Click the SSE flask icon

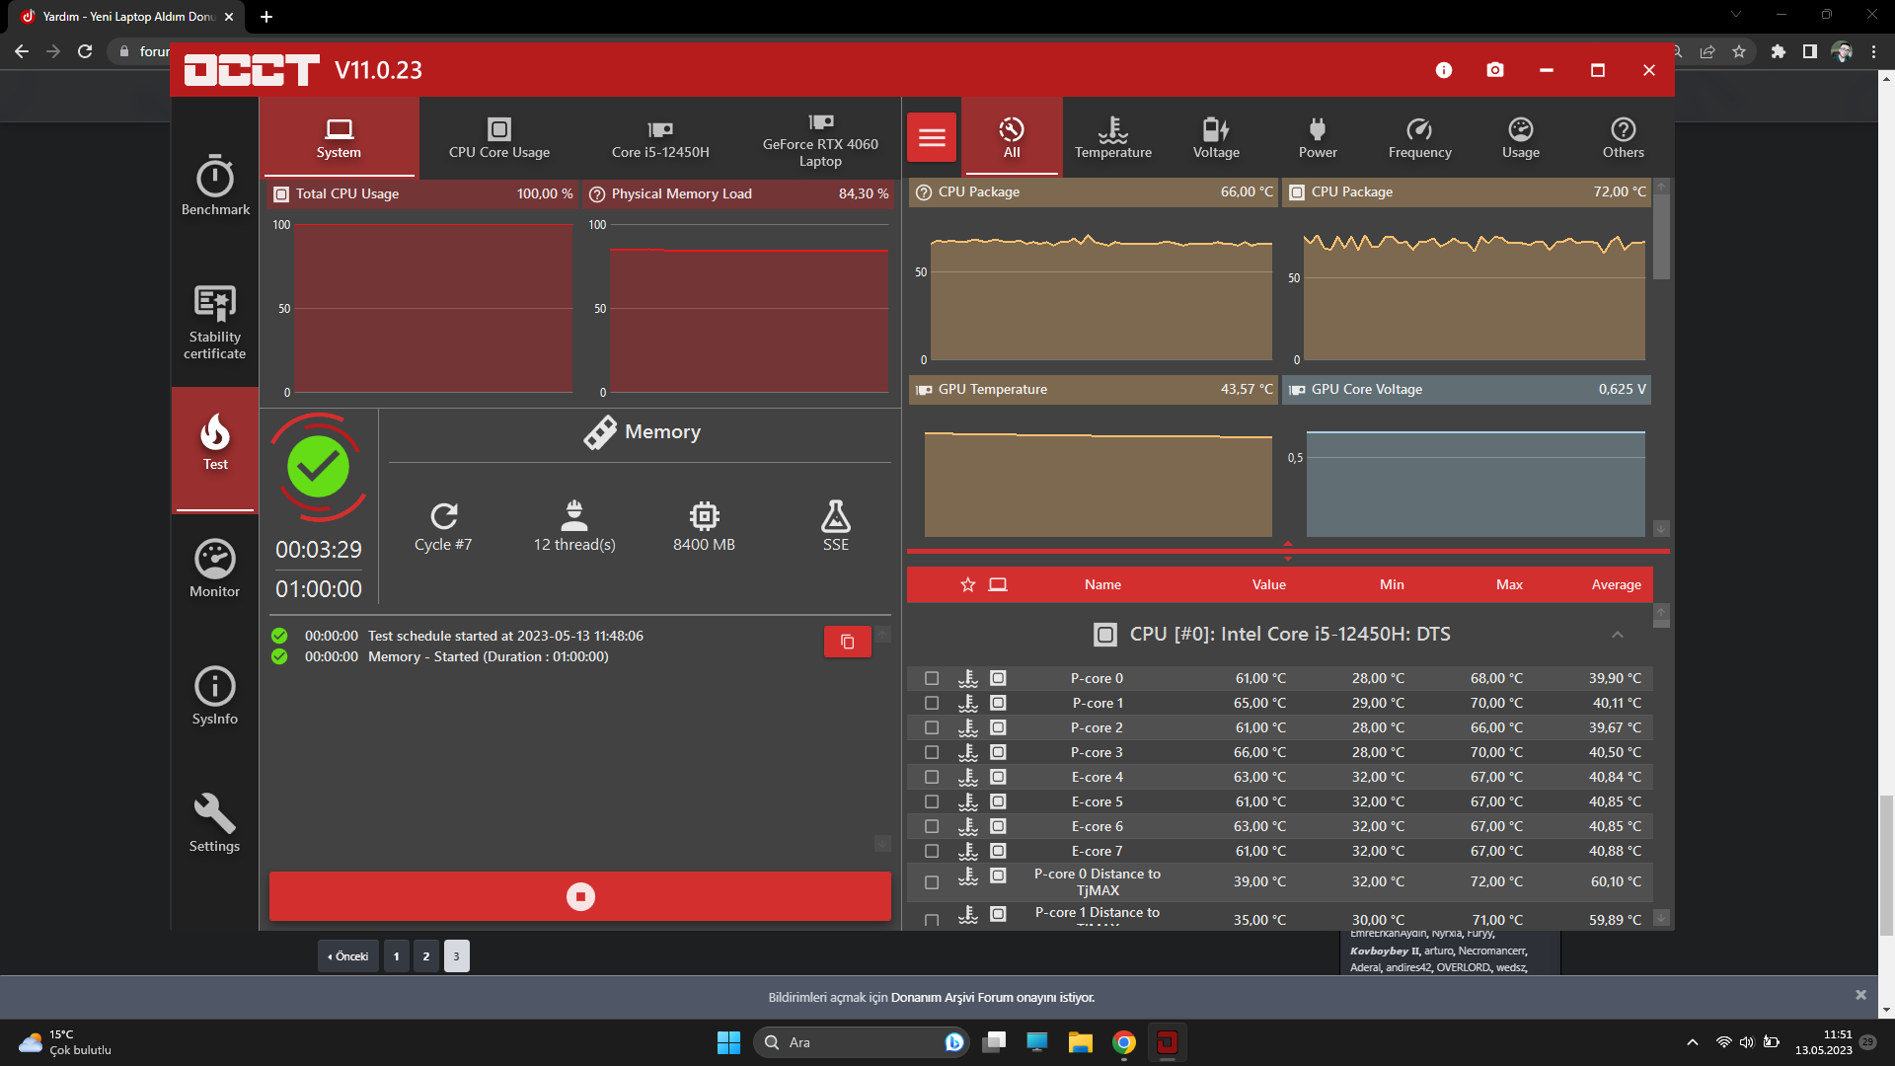click(x=836, y=515)
